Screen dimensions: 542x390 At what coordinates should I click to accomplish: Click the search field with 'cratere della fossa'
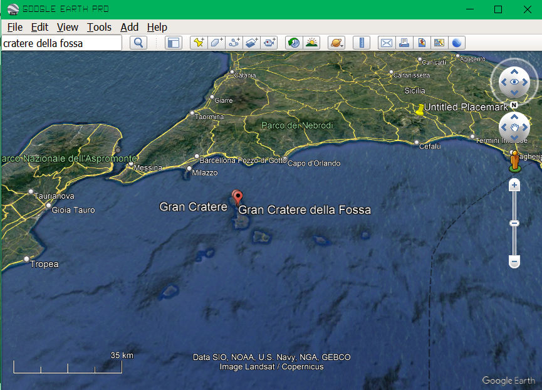pos(61,43)
